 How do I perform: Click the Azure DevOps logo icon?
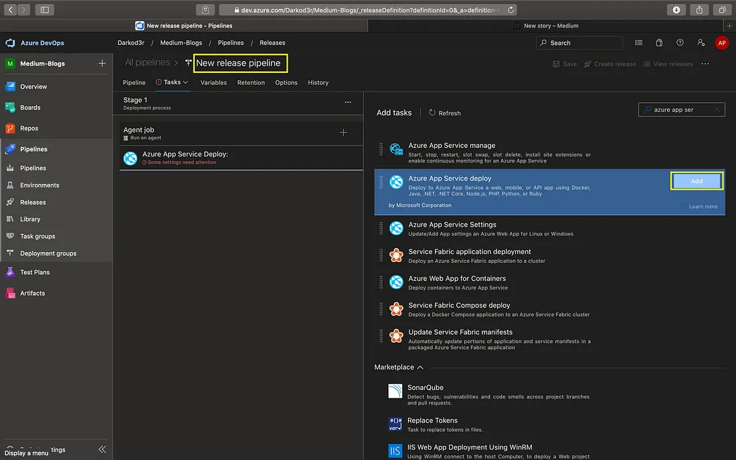click(10, 43)
